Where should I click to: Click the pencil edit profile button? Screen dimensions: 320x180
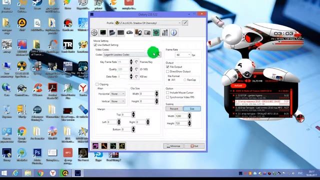(x=185, y=23)
